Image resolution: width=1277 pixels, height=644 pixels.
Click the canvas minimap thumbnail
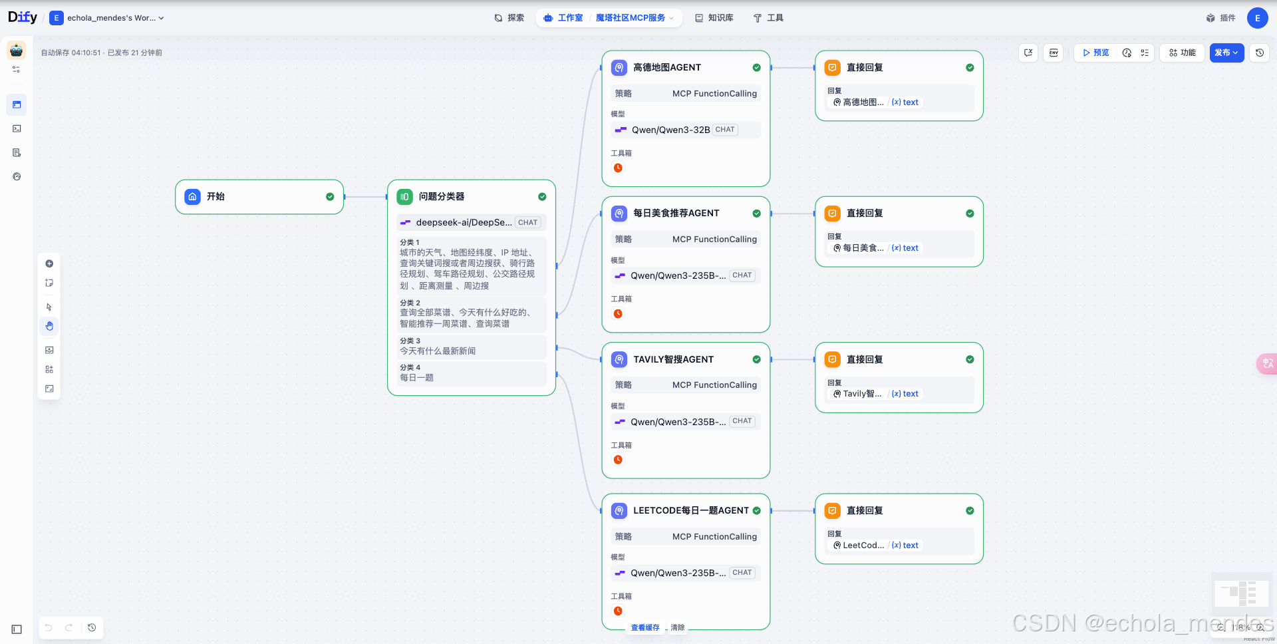[x=1242, y=593]
